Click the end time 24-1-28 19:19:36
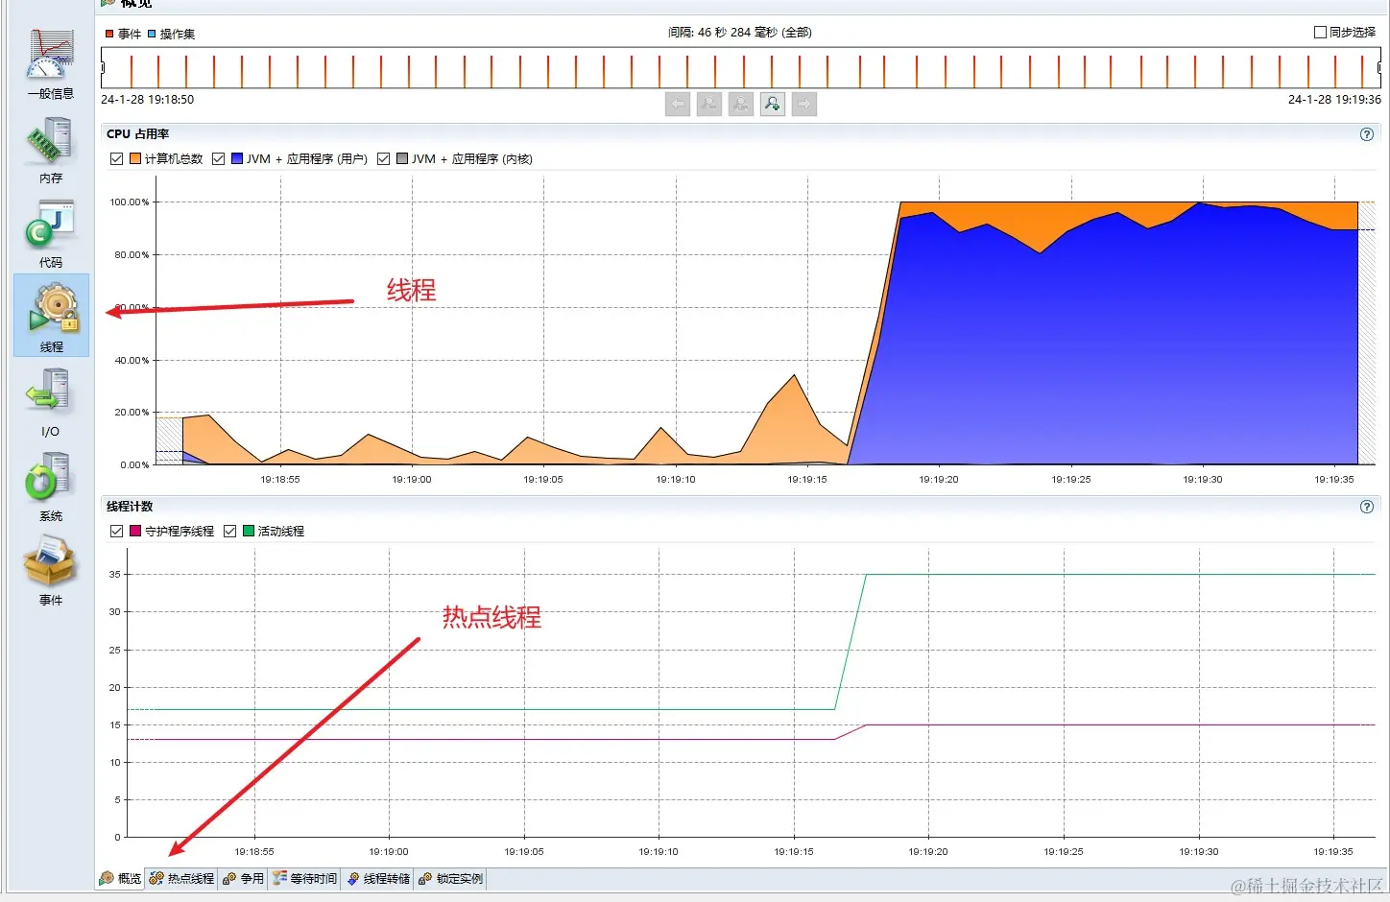The height and width of the screenshot is (902, 1390). tap(1334, 100)
